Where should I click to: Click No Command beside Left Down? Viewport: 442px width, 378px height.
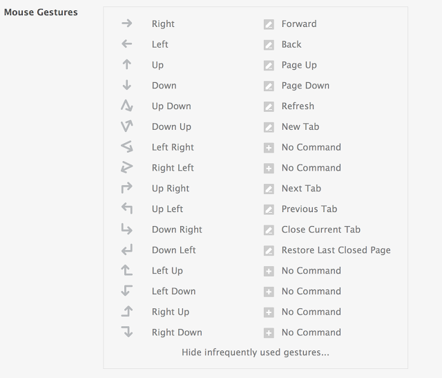pyautogui.click(x=311, y=291)
